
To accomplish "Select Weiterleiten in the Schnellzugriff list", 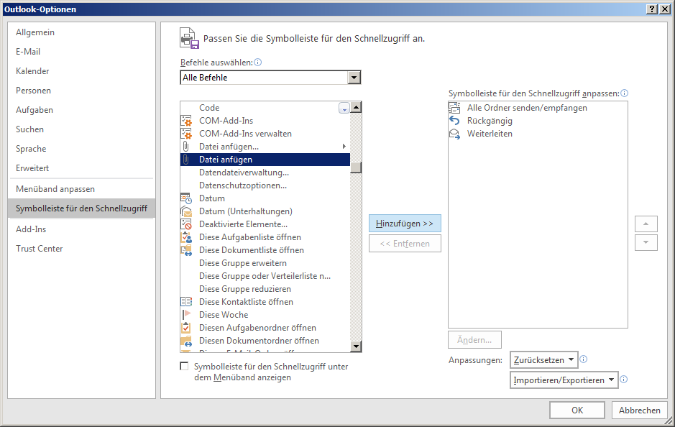I will (538, 134).
